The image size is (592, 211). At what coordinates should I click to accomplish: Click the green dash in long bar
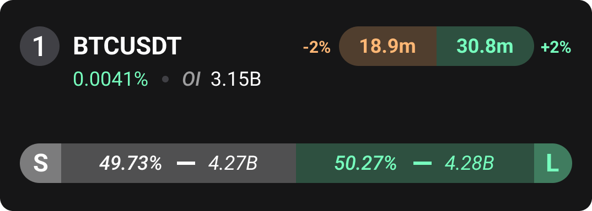422,163
